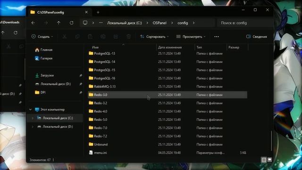This screenshot has width=302, height=170.
Task: Go back using the left arrow
Action: tap(33, 23)
